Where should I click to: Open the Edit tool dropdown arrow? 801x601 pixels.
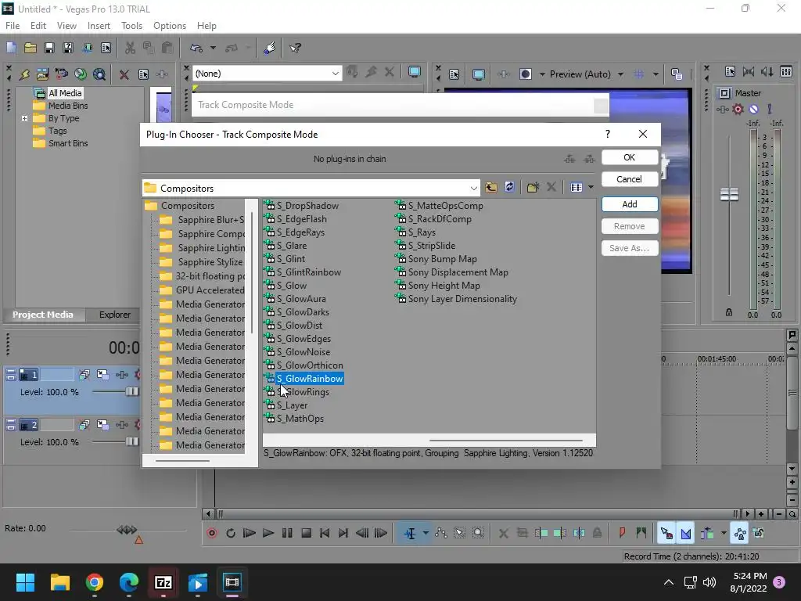(425, 533)
